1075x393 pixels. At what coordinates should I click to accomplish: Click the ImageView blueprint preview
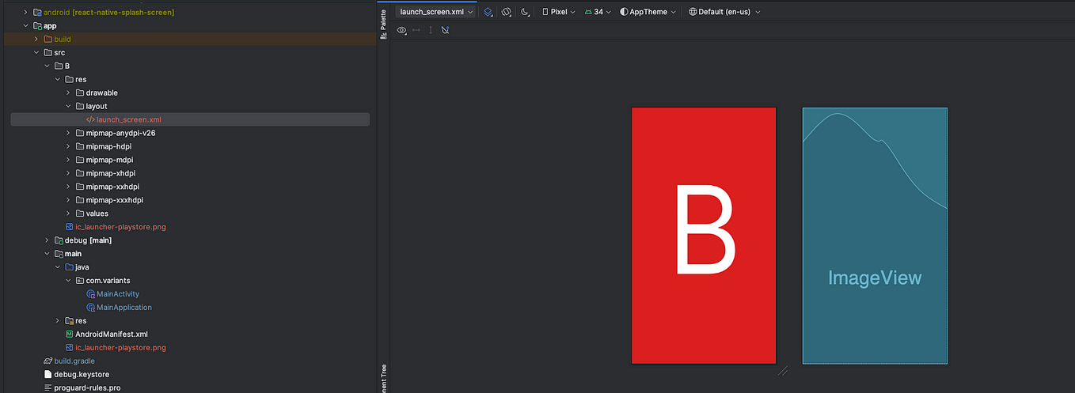click(875, 236)
